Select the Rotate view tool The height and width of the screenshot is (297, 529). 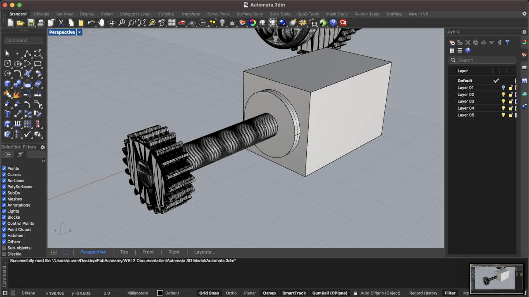(112, 22)
